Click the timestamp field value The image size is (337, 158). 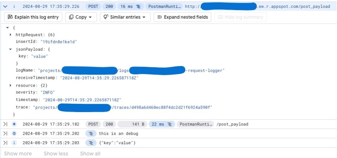[82, 100]
